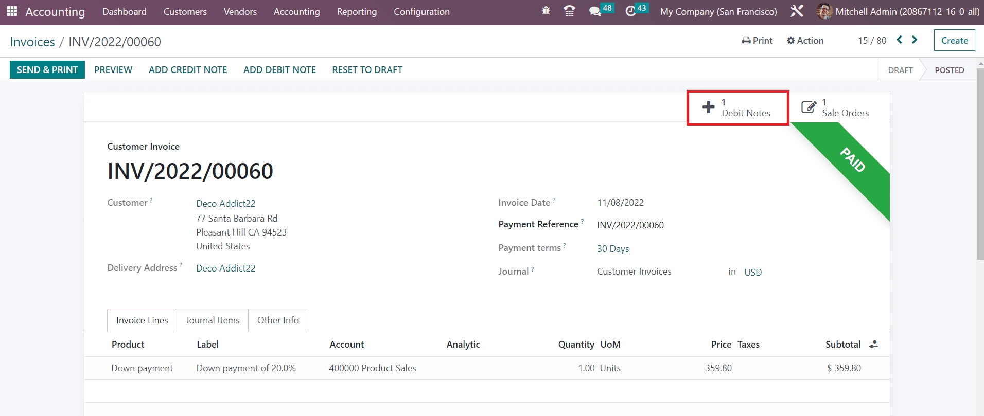Screen dimensions: 984x416
Task: Click the debug bug icon
Action: click(546, 11)
